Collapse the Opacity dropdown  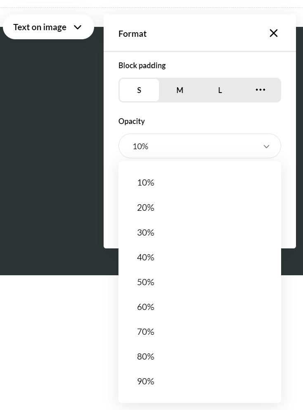(199, 146)
